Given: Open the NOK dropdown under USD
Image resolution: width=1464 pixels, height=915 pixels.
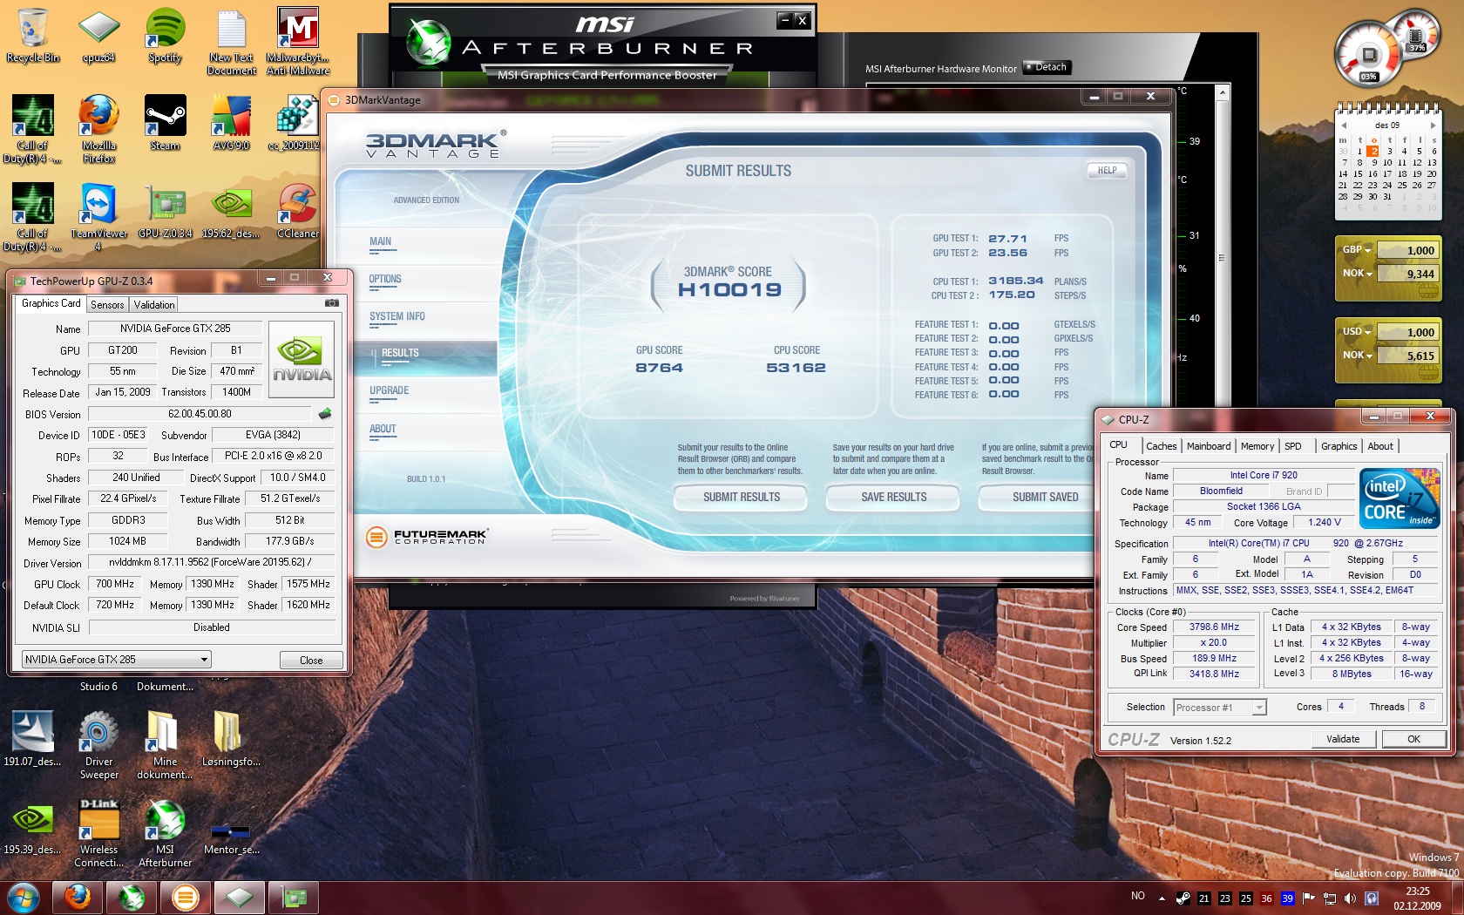Looking at the screenshot, I should tap(1357, 356).
